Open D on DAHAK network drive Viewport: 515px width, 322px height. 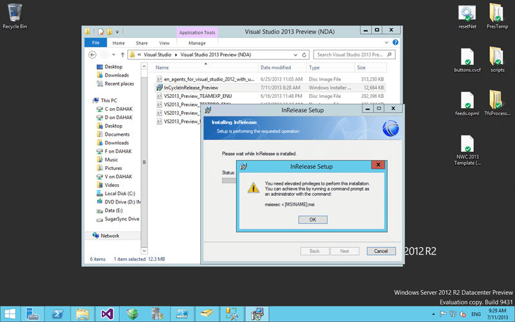115,118
